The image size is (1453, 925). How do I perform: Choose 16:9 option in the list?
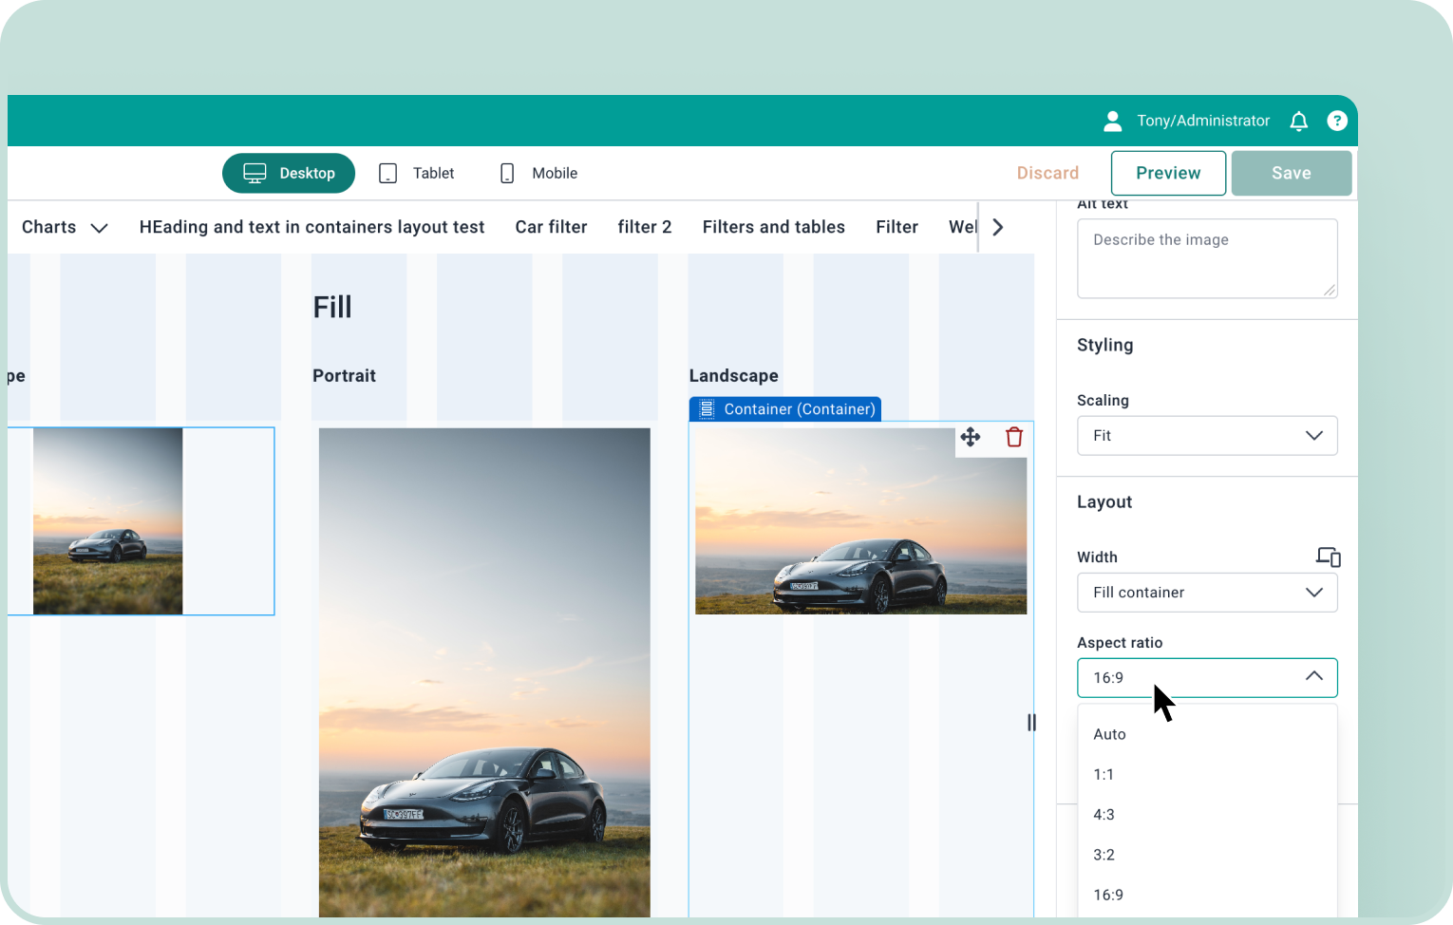[1207, 895]
